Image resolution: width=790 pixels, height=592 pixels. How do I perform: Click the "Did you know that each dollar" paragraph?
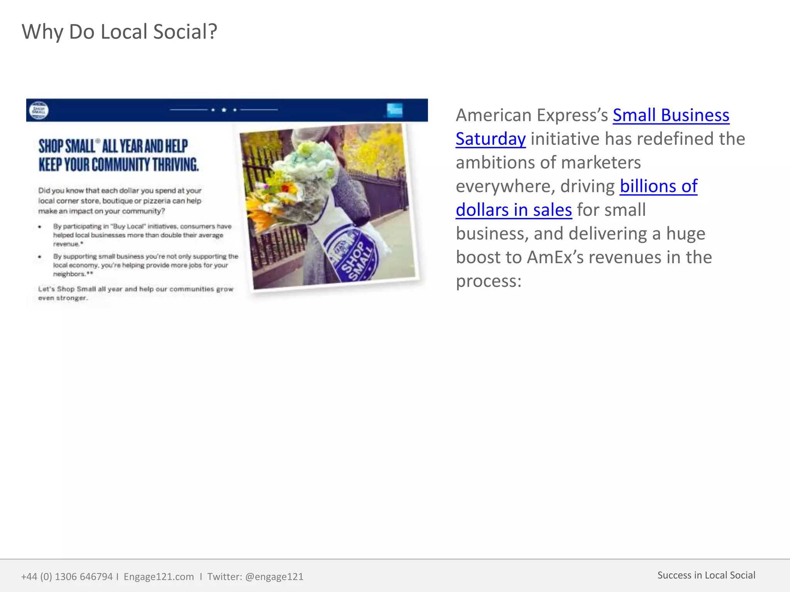pos(120,201)
